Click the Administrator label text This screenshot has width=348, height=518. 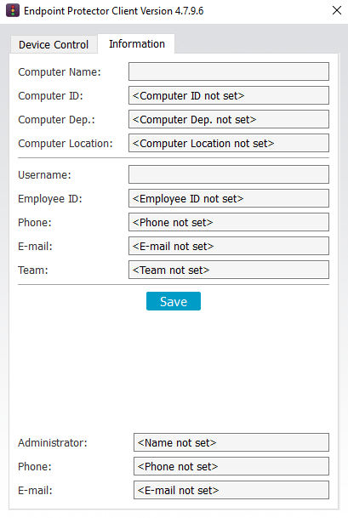[53, 442]
